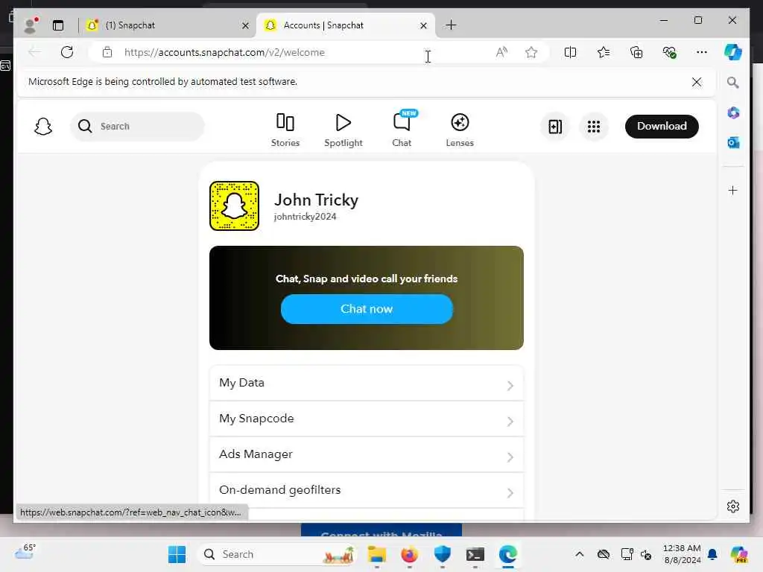Image resolution: width=763 pixels, height=572 pixels.
Task: Click the Read aloud icon
Action: [x=501, y=52]
